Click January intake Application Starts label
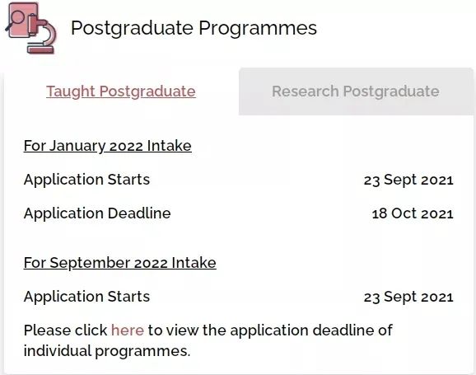This screenshot has height=375, width=476. coord(86,180)
